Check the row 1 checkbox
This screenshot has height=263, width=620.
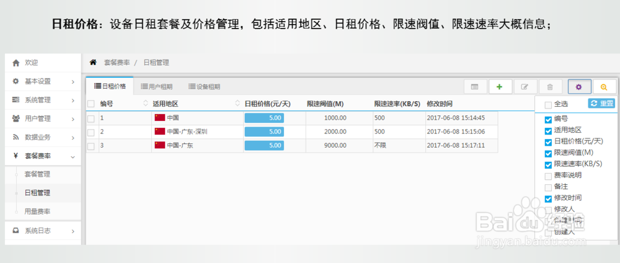pyautogui.click(x=91, y=118)
